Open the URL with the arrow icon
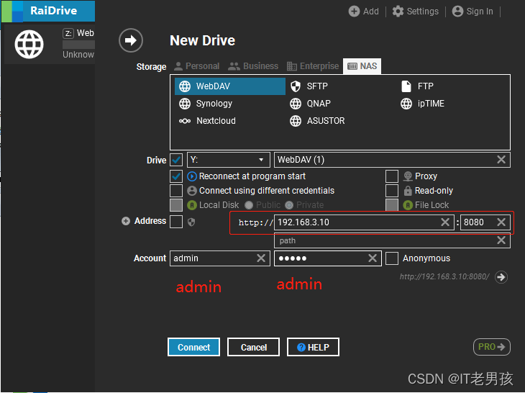This screenshot has height=393, width=525. pyautogui.click(x=501, y=277)
